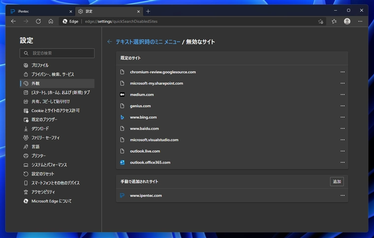The width and height of the screenshot is (374, 238).
Task: Open more options for outlook.office365.com
Action: pyautogui.click(x=343, y=162)
